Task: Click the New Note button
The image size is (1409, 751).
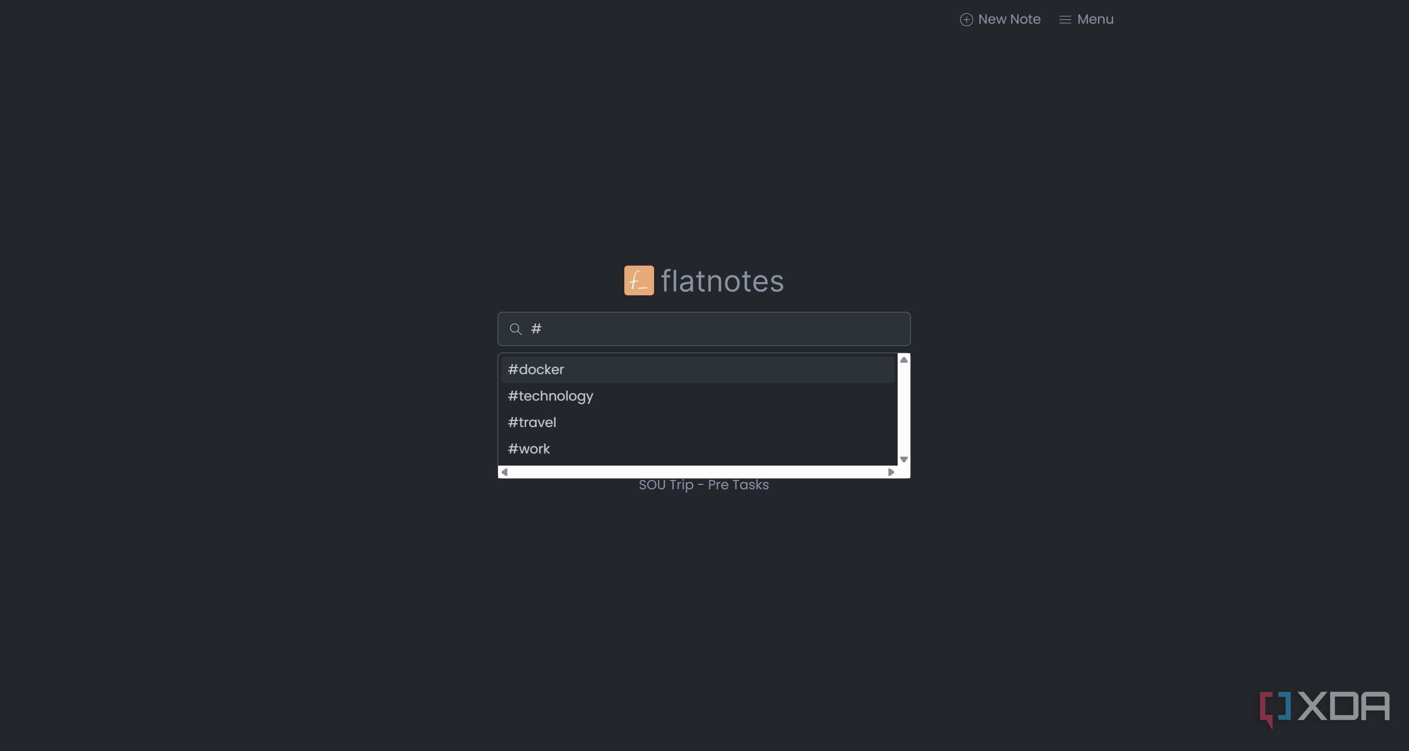Action: coord(1000,19)
